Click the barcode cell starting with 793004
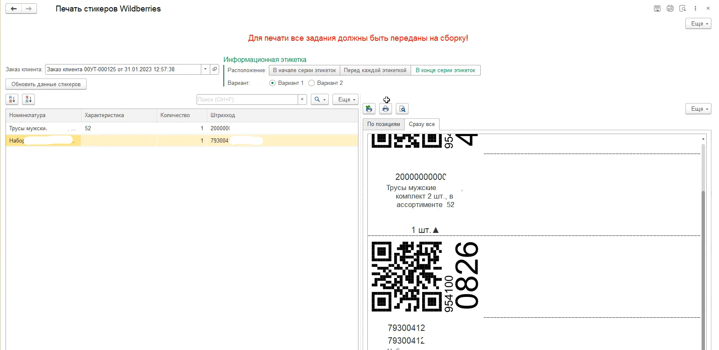The width and height of the screenshot is (719, 350). (x=282, y=140)
